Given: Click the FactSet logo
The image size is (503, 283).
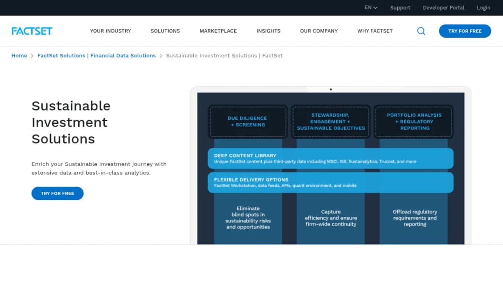Looking at the screenshot, I should [32, 31].
